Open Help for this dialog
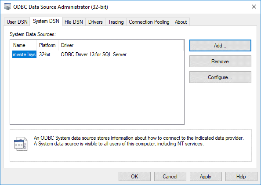This screenshot has width=261, height=185. (241, 177)
